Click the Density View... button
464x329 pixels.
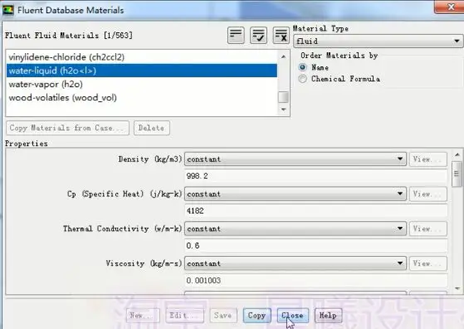tap(428, 159)
